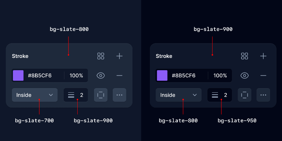282x141 pixels.
Task: Click the four-squares styles icon in left Stroke panel
Action: (x=100, y=56)
